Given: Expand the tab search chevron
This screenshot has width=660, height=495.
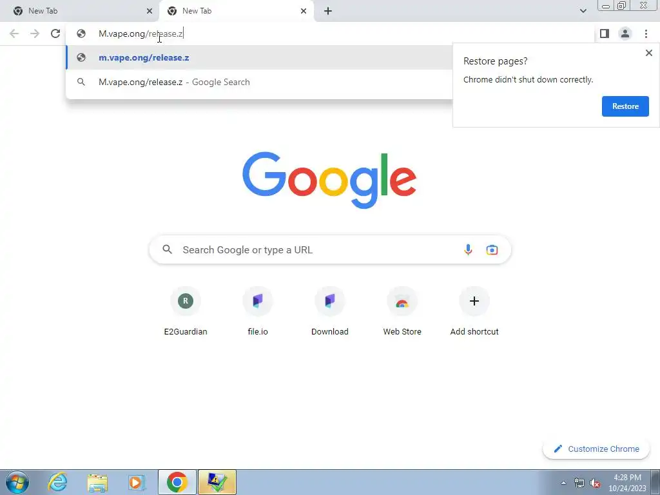Looking at the screenshot, I should [583, 11].
